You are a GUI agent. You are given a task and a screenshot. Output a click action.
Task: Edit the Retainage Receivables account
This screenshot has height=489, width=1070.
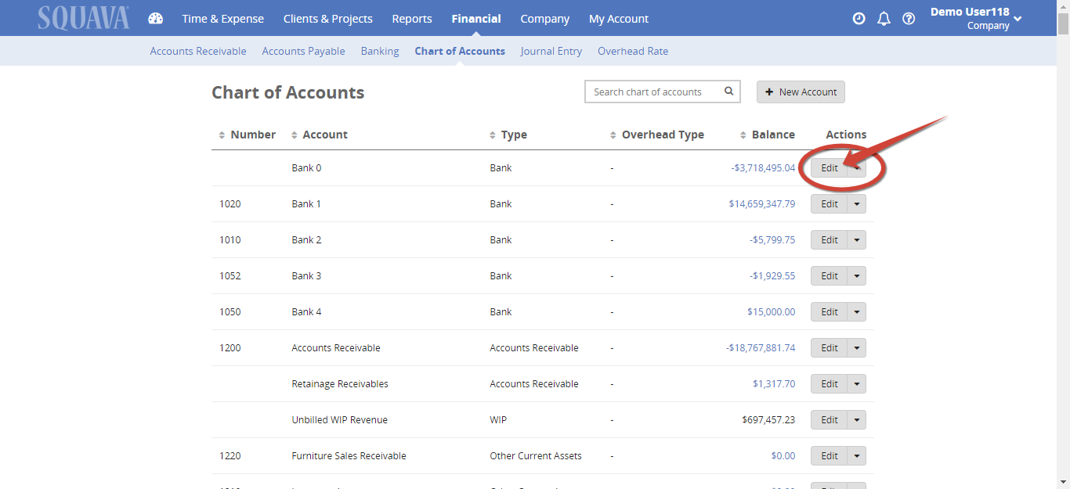pos(830,384)
